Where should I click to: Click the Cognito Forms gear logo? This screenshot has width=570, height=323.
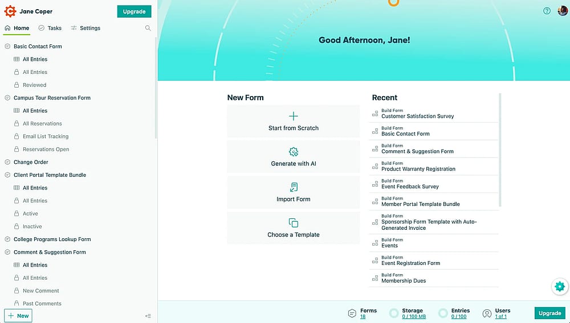point(10,11)
